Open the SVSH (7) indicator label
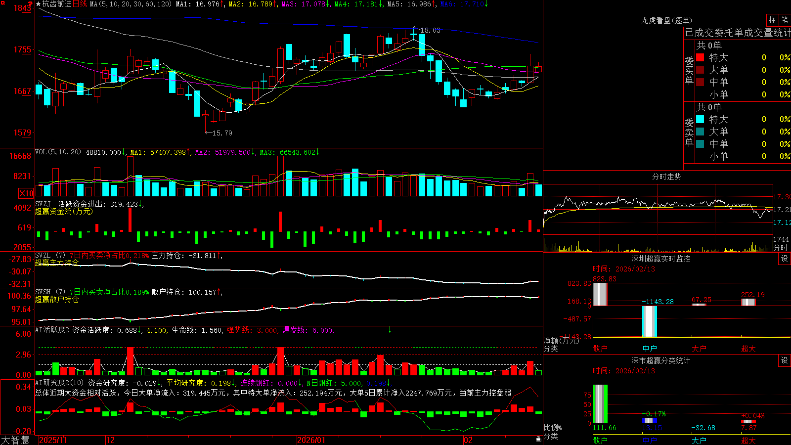 pyautogui.click(x=50, y=292)
